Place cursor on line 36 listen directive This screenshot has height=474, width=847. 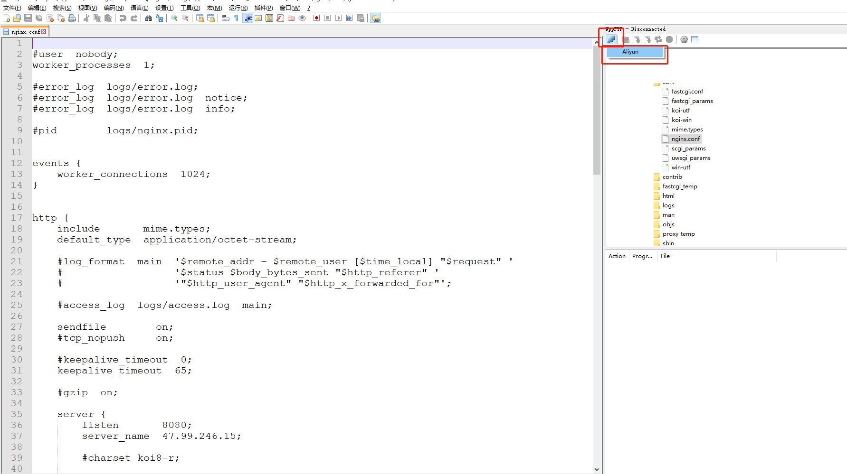tap(137, 425)
